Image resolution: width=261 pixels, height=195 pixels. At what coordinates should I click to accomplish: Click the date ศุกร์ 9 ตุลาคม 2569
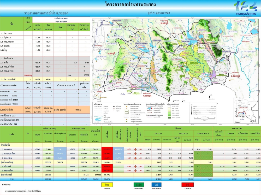click(159, 13)
